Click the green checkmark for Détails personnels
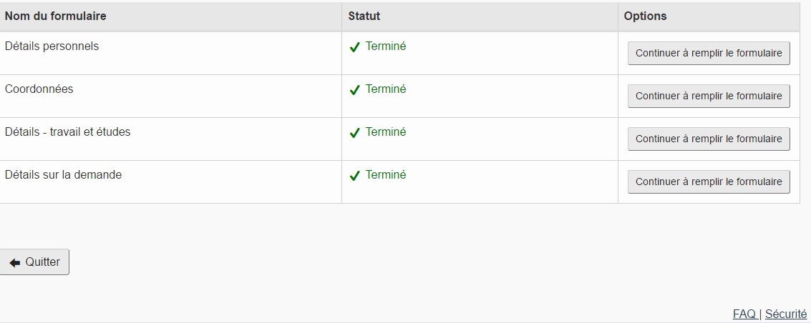This screenshot has width=811, height=323. 354,47
